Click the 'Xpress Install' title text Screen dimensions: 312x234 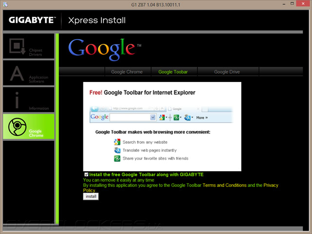pyautogui.click(x=97, y=20)
